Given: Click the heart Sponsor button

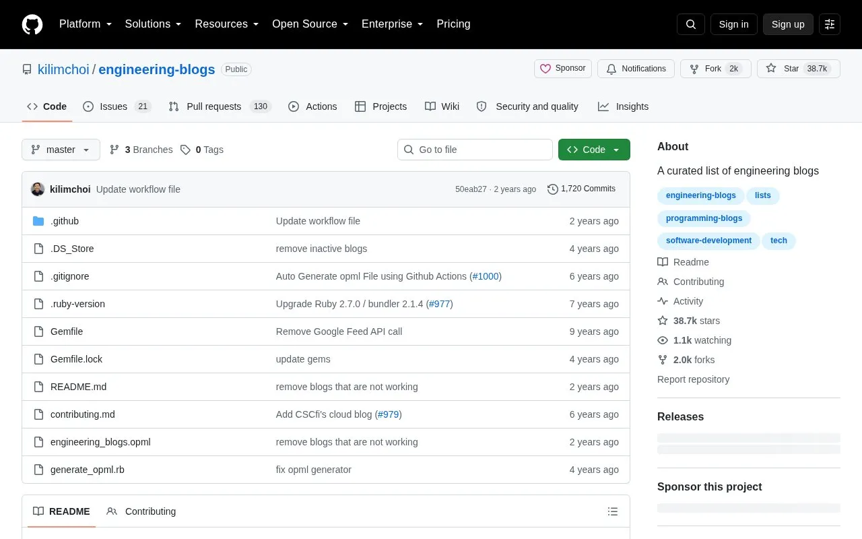Looking at the screenshot, I should click(x=563, y=69).
